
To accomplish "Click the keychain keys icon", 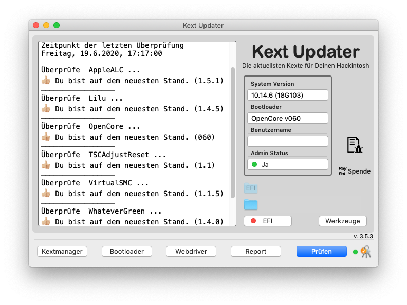I will tap(366, 252).
